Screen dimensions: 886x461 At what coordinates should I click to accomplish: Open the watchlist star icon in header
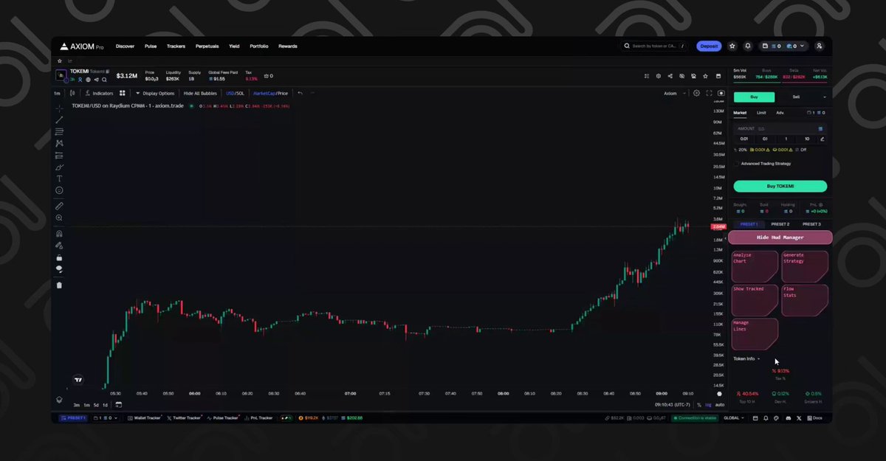tap(732, 46)
